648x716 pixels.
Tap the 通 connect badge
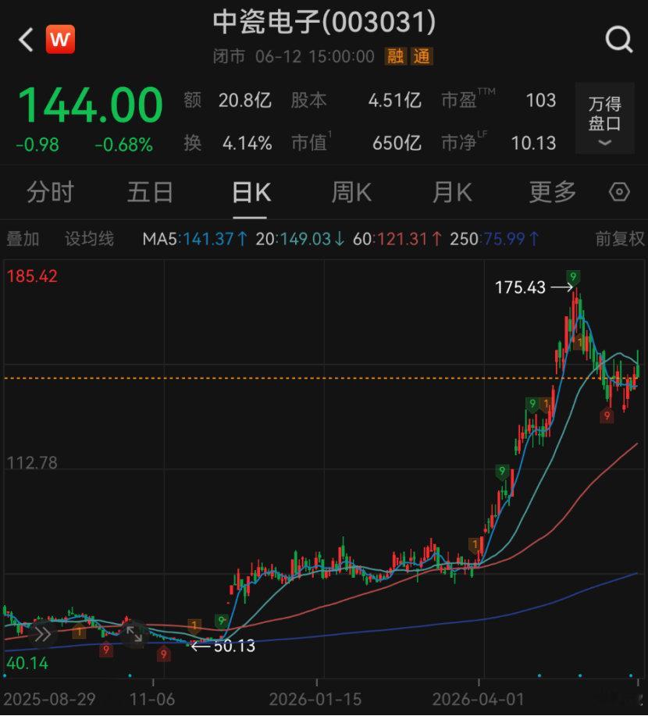click(x=421, y=57)
